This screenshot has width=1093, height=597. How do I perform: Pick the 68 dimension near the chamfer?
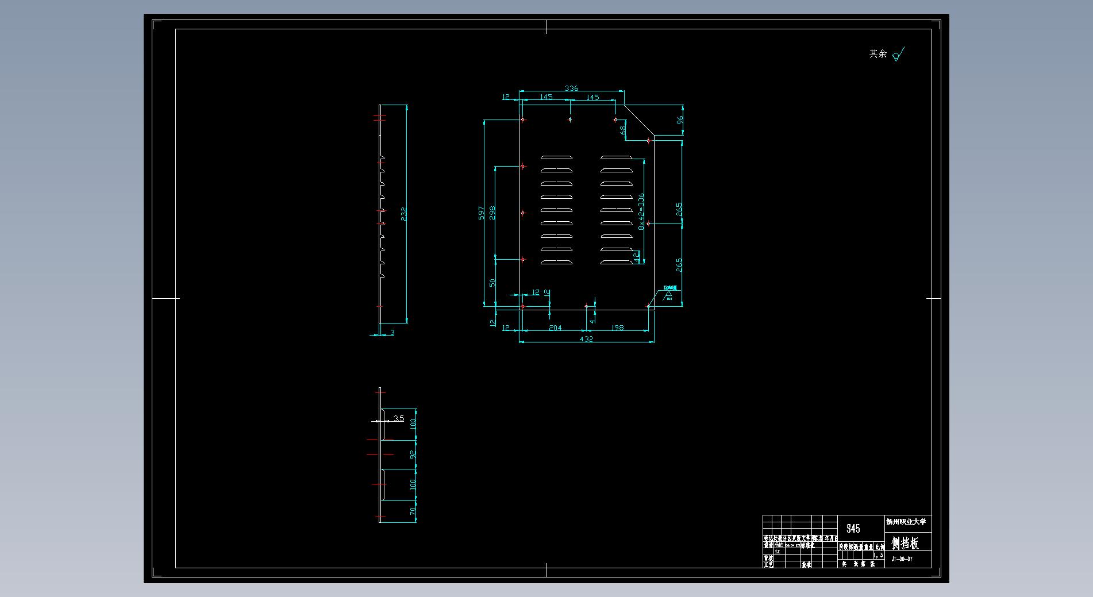click(624, 130)
